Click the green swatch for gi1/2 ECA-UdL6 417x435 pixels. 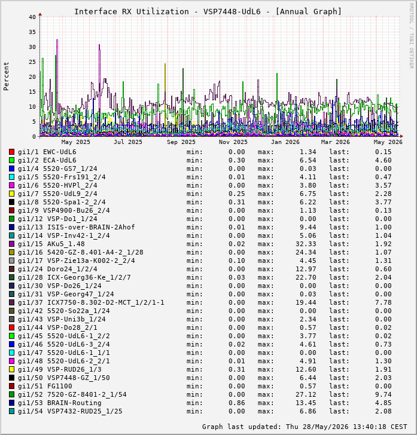point(12,160)
